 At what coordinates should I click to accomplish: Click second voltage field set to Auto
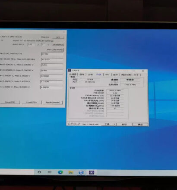(x=52, y=71)
